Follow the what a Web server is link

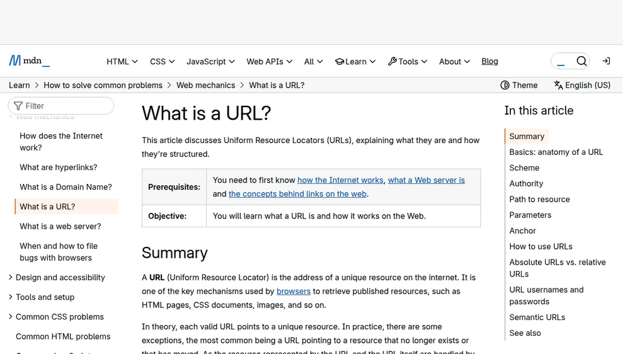coord(426,180)
